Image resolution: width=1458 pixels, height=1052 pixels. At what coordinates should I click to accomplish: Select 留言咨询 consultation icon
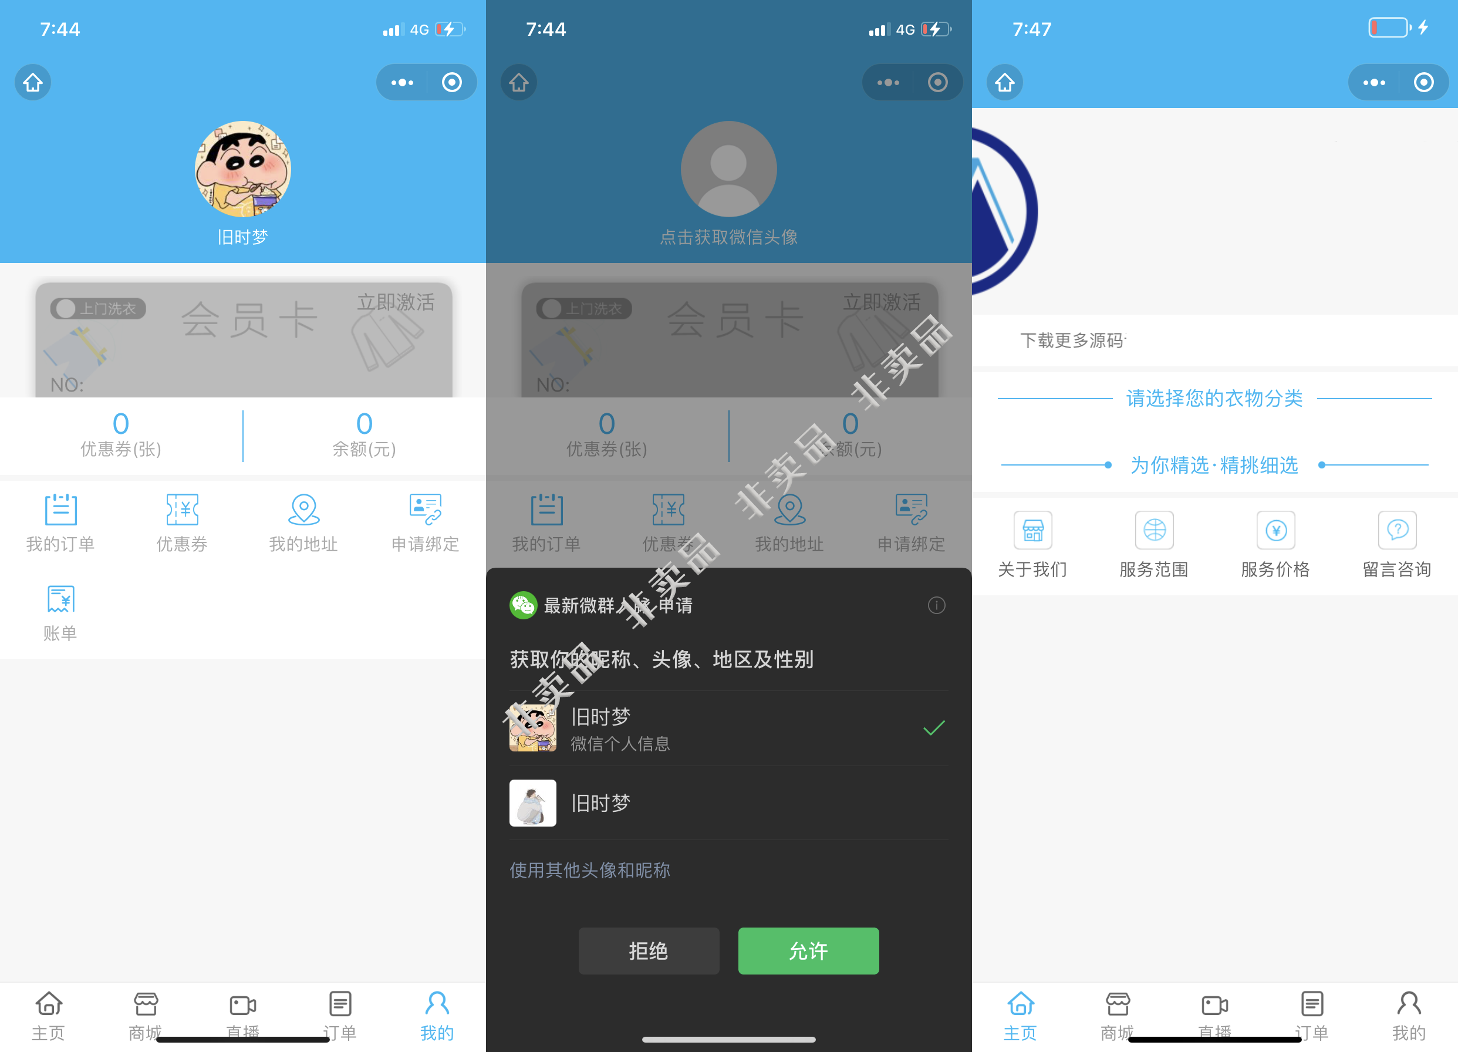[1393, 529]
